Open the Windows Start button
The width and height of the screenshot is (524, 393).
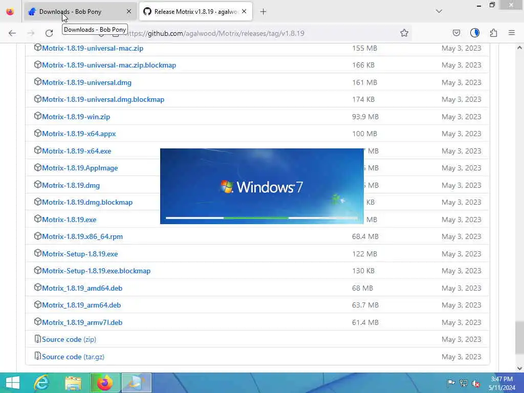pyautogui.click(x=13, y=383)
